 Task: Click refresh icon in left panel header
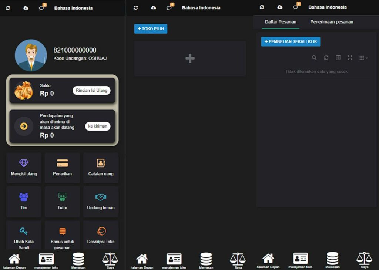[8, 8]
